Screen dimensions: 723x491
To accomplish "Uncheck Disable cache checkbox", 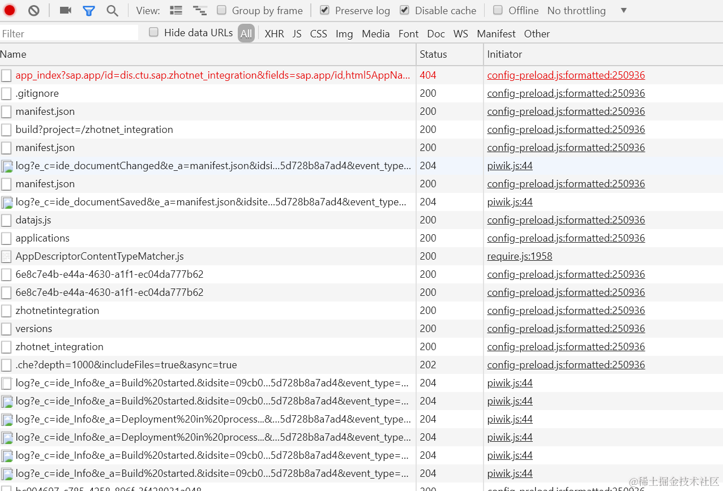I will (404, 10).
